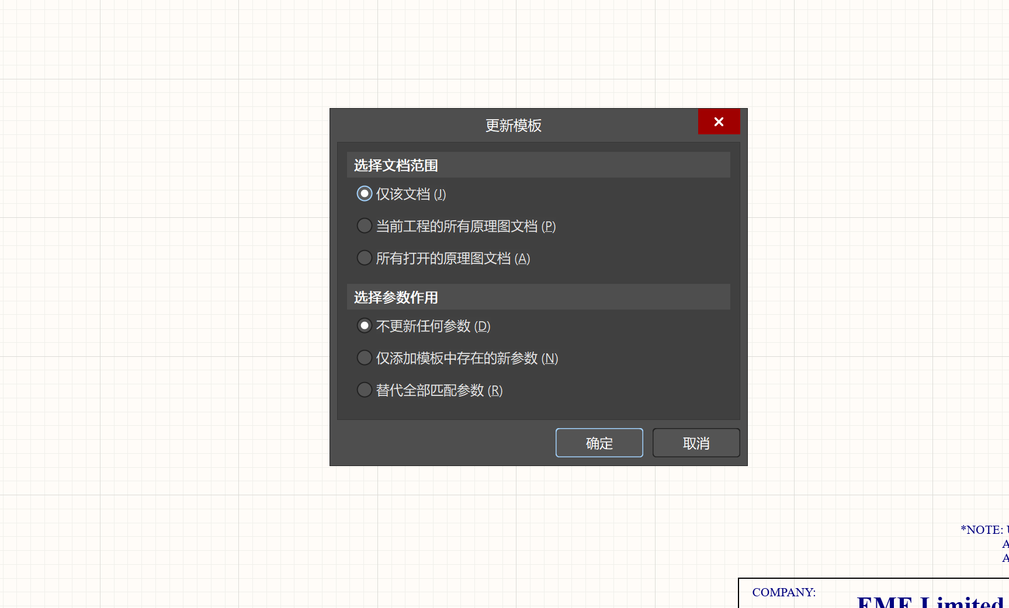Select the *NOTE: text on schematic
This screenshot has height=608, width=1009.
(x=982, y=530)
